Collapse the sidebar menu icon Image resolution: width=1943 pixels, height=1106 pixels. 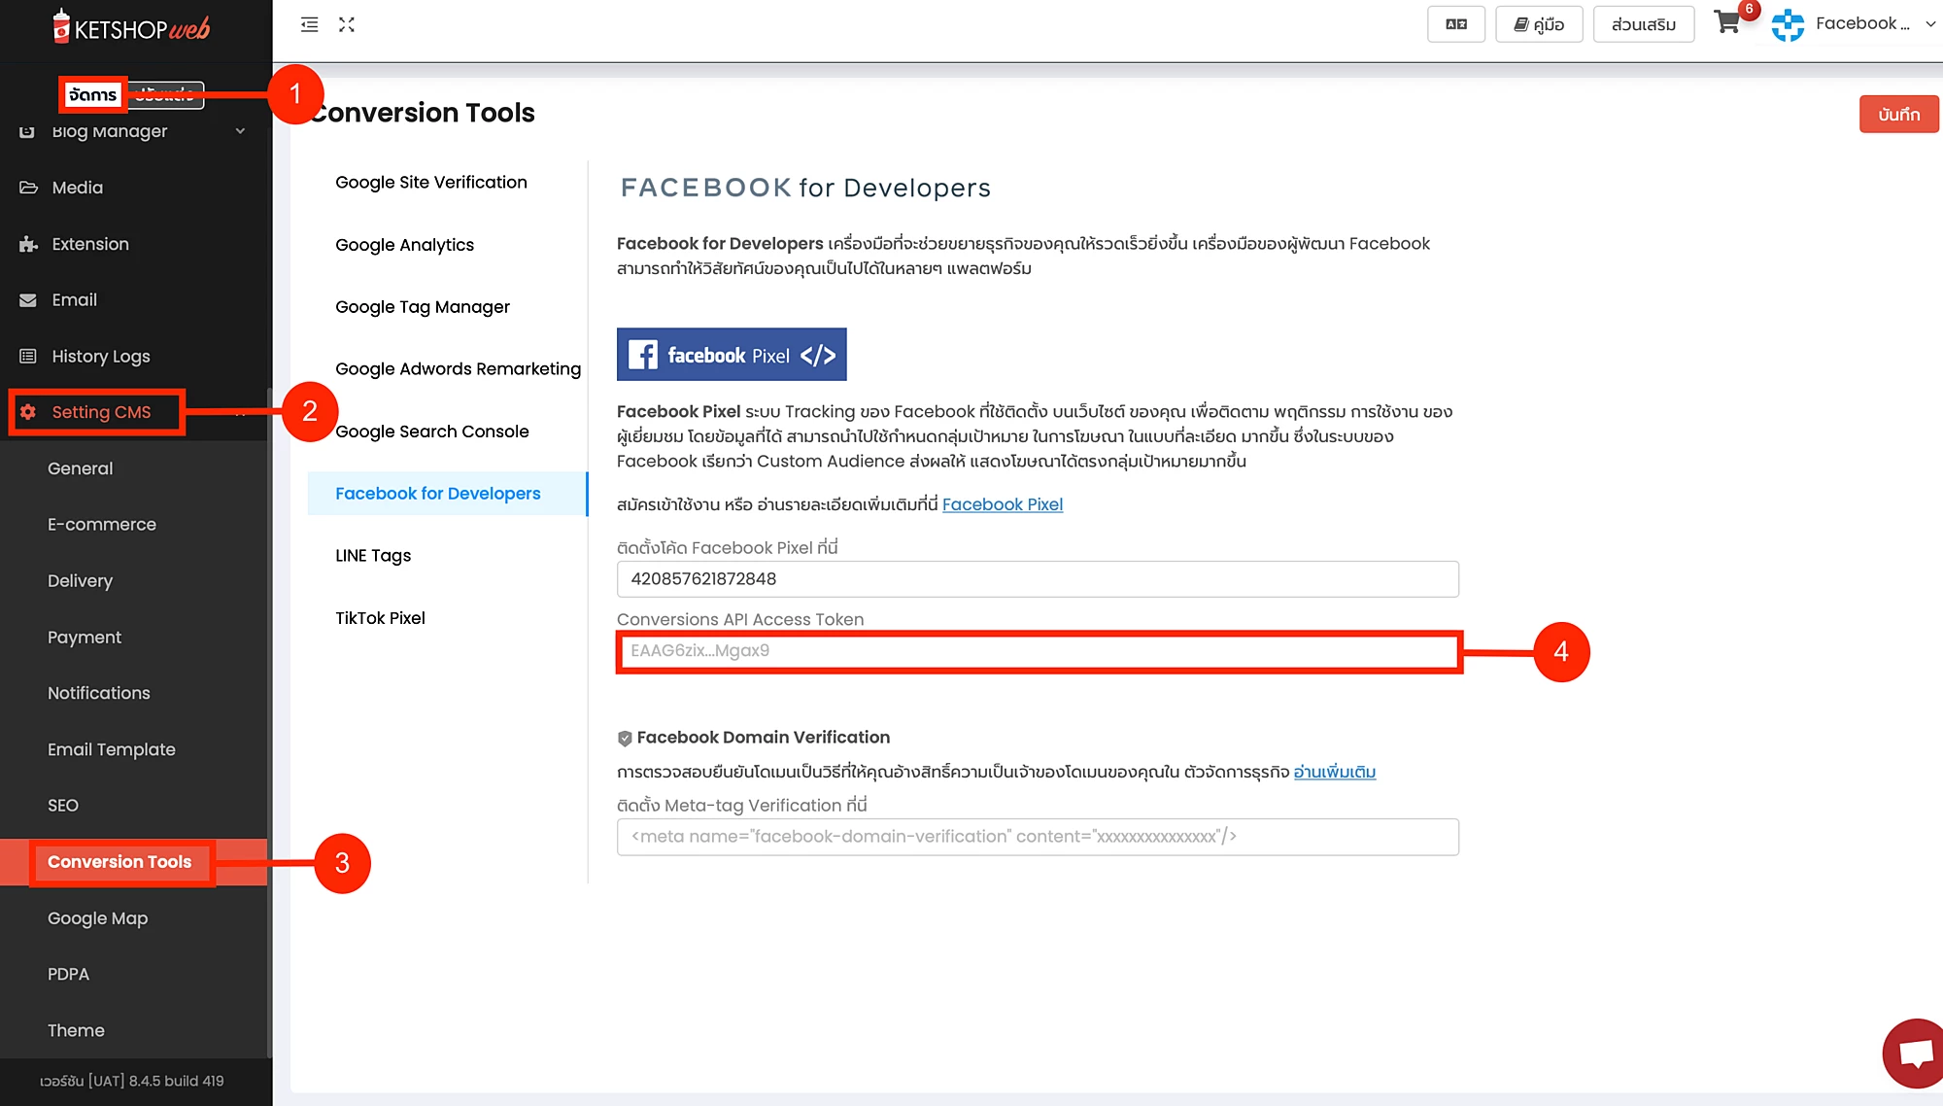coord(309,24)
